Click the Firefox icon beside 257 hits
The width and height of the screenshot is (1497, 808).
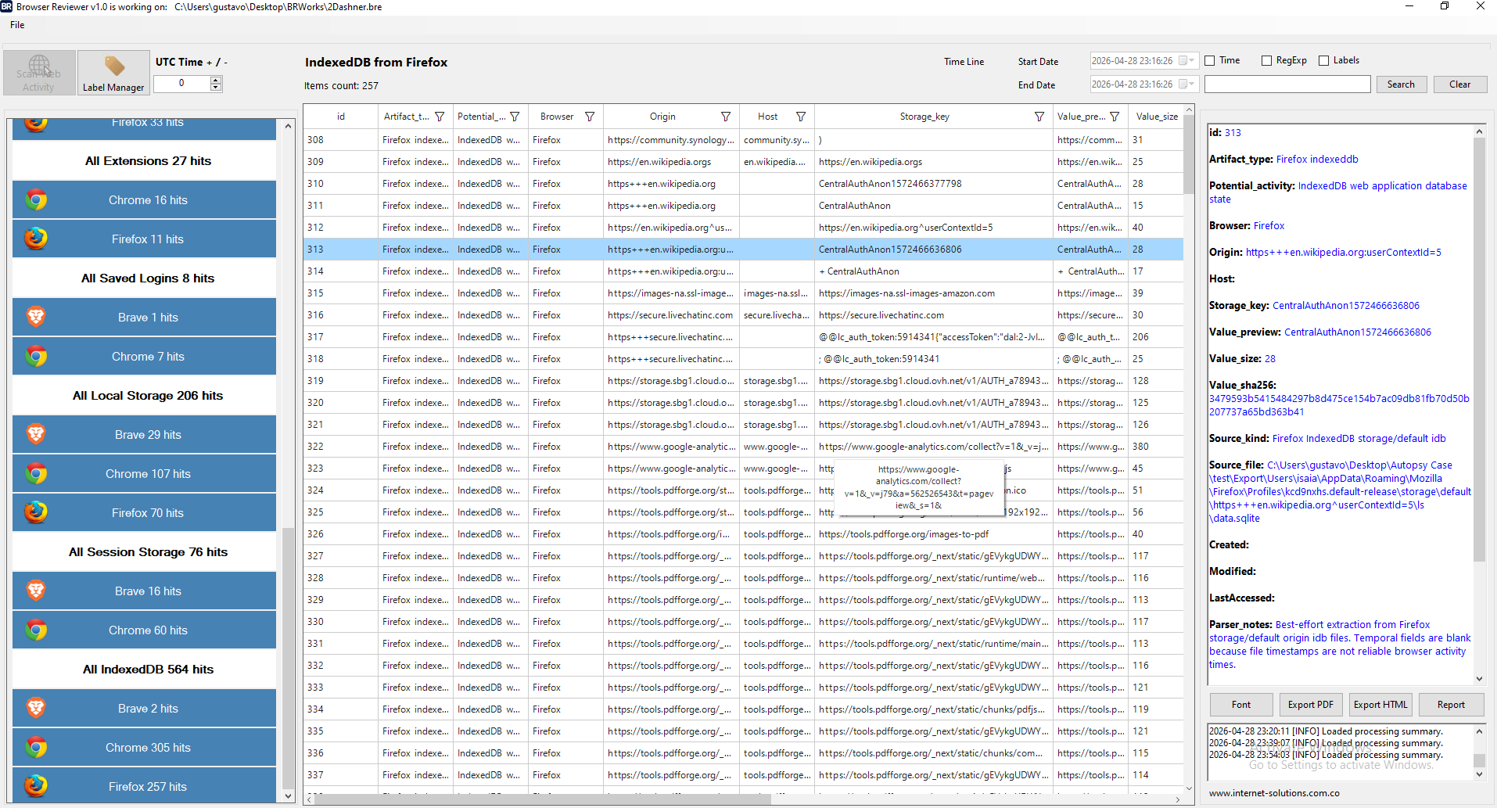tap(36, 786)
